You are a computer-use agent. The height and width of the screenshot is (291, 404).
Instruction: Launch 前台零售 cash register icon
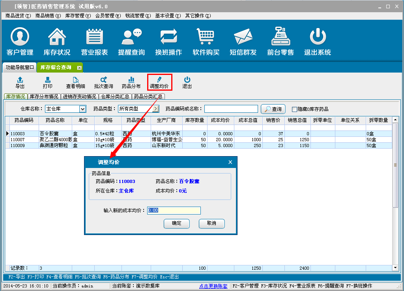(281, 41)
